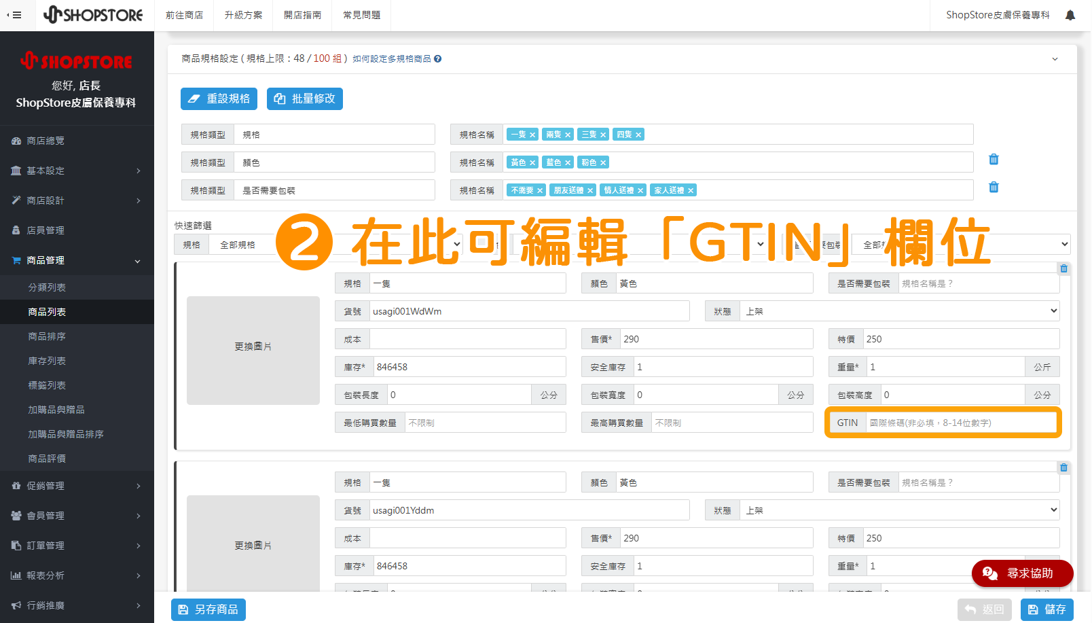Open the notifications bell icon
1092x623 pixels.
click(x=1070, y=15)
